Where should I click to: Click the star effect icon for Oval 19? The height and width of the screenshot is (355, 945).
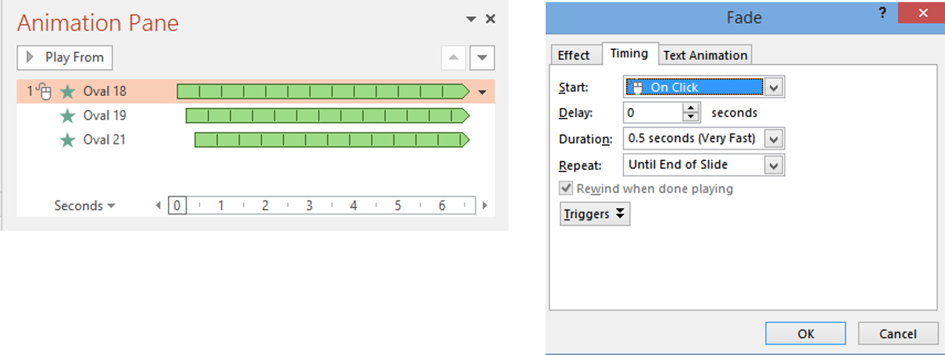coord(68,116)
